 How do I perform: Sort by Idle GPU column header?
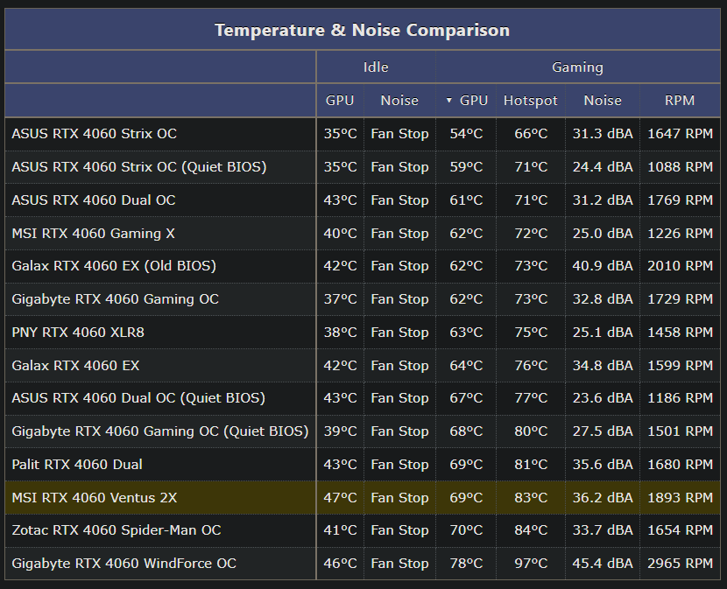340,101
